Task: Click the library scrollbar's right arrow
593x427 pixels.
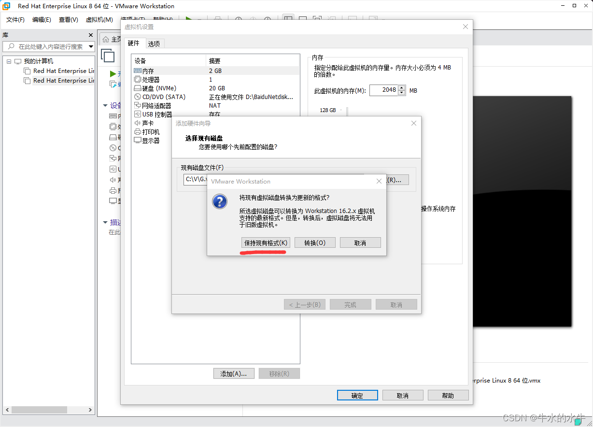Action: click(90, 410)
